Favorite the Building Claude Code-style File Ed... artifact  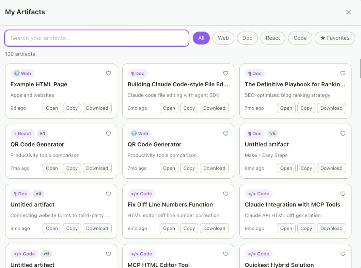225,73
